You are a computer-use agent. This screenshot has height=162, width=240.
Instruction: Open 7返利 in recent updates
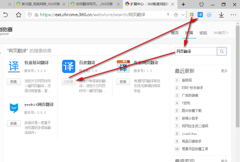point(186,103)
